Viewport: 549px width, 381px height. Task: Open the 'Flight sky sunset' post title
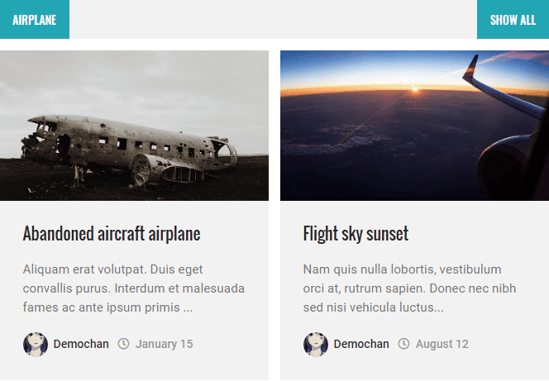click(356, 233)
